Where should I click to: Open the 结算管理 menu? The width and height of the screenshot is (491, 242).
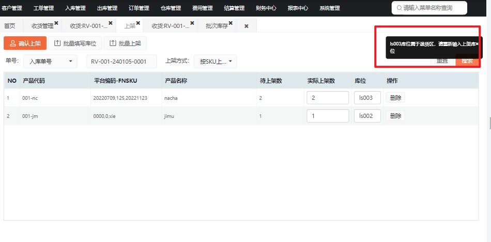point(235,8)
